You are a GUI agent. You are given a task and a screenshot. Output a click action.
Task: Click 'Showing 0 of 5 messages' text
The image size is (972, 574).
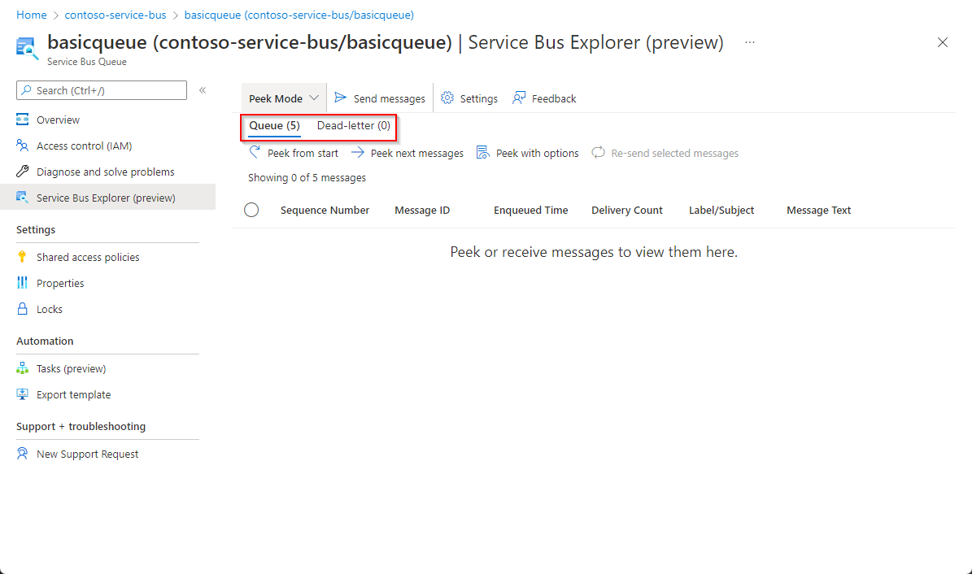[x=307, y=178]
